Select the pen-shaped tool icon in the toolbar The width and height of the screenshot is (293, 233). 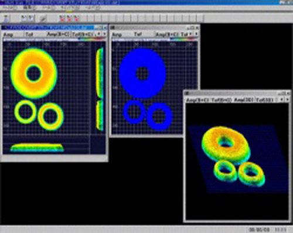click(43, 19)
